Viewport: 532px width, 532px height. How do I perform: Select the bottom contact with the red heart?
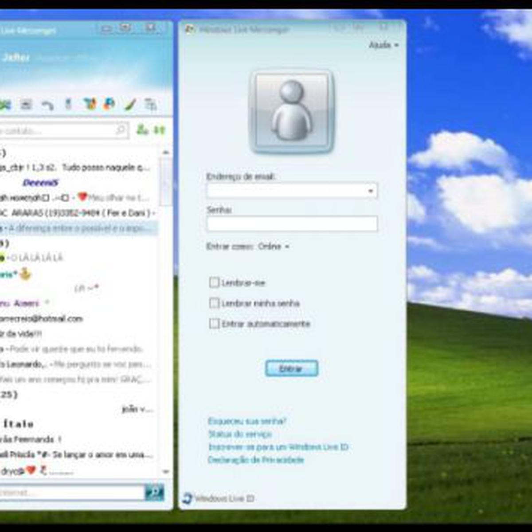[78, 470]
